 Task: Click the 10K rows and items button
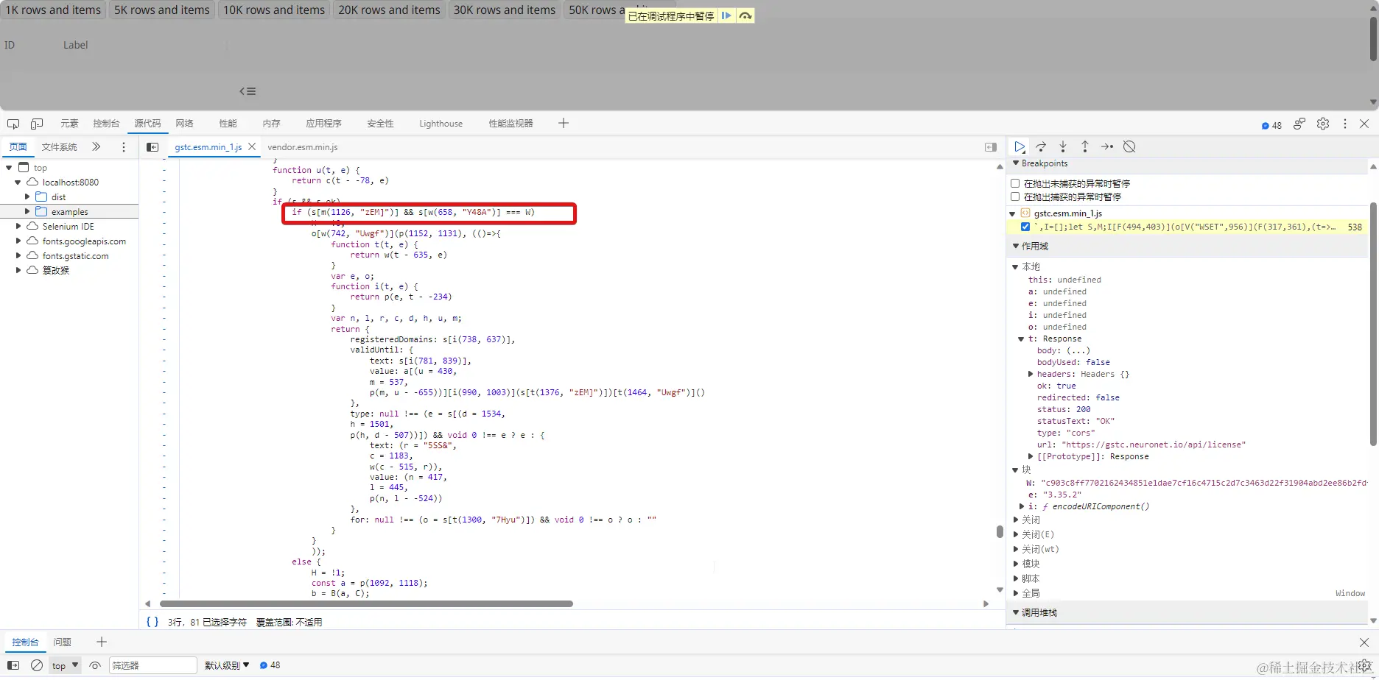(274, 10)
